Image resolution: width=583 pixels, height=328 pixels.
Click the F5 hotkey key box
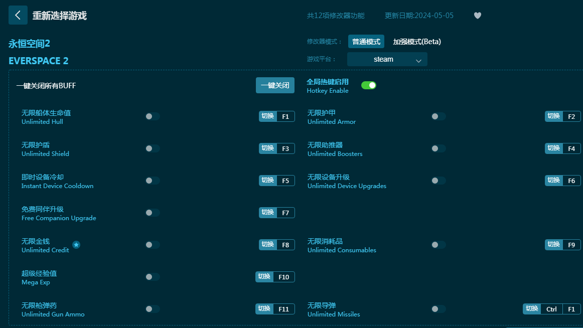pyautogui.click(x=285, y=181)
